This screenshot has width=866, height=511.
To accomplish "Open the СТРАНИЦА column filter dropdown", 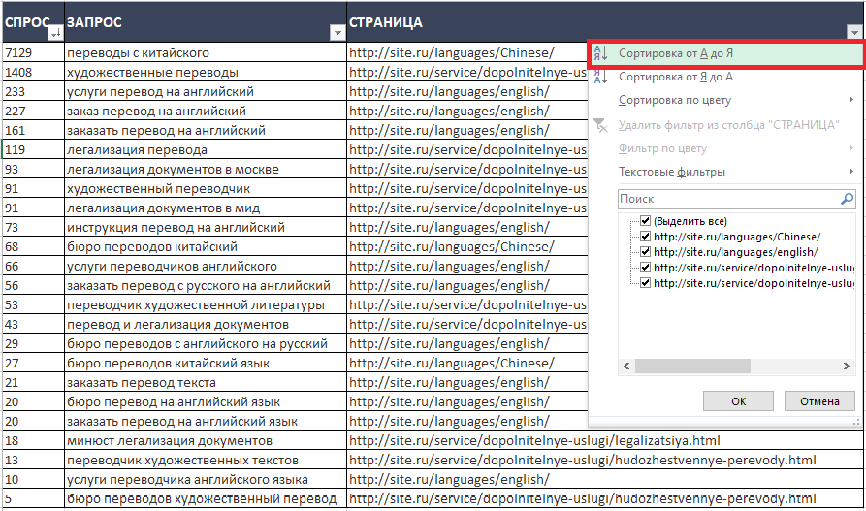I will coord(853,34).
